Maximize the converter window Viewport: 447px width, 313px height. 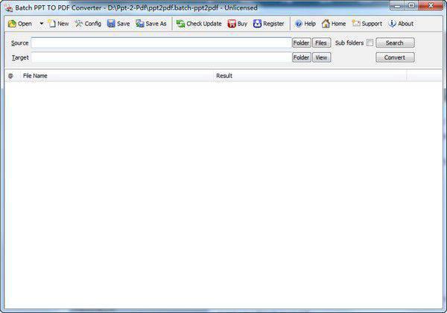click(411, 5)
